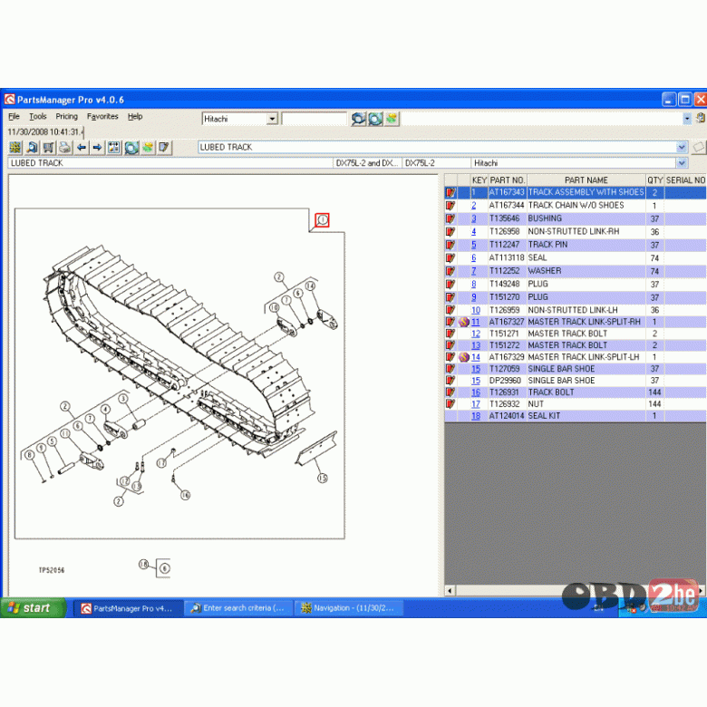The image size is (707, 707).
Task: Click key link 18 for SEAL KIT
Action: click(x=476, y=416)
